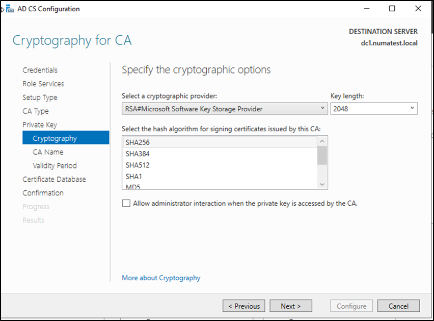This screenshot has height=321, width=434.
Task: Jump to the Certificate Database step
Action: point(54,179)
